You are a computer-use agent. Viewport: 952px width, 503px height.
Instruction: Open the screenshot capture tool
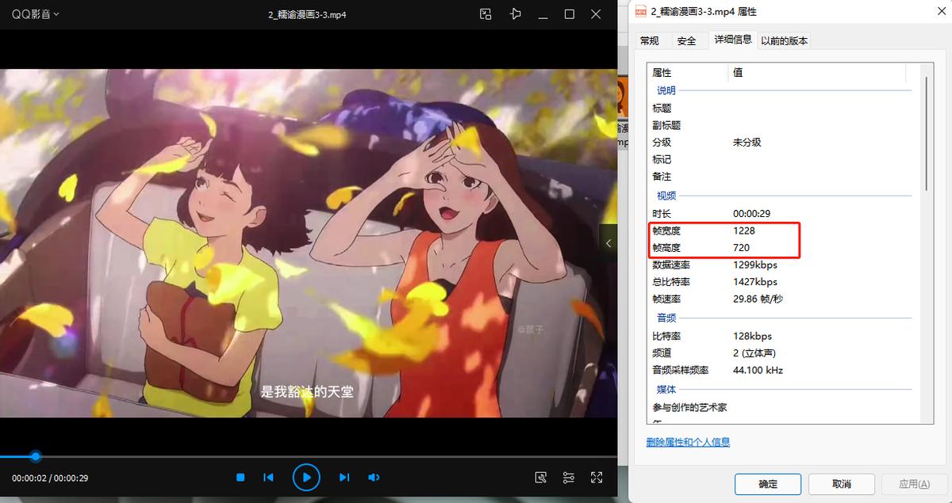coord(540,477)
